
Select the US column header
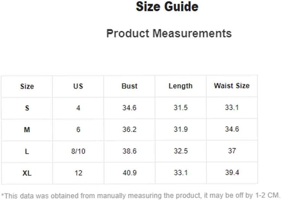pyautogui.click(x=78, y=86)
